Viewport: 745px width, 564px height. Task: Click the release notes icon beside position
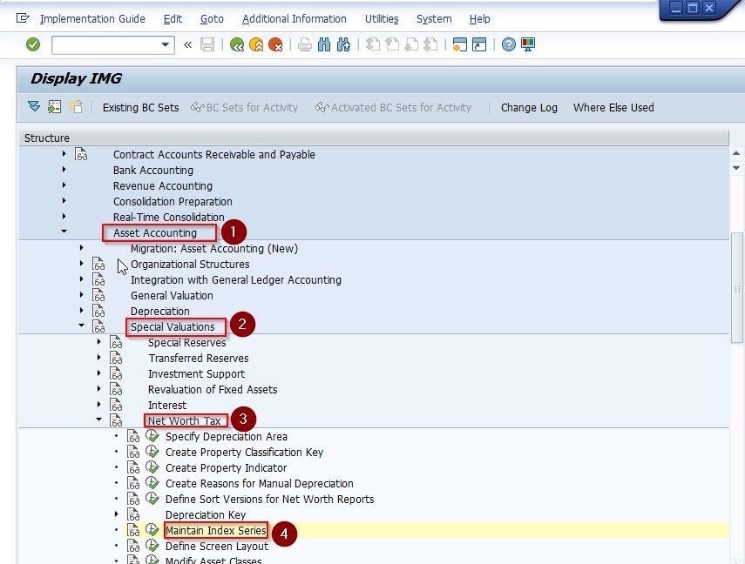[76, 107]
